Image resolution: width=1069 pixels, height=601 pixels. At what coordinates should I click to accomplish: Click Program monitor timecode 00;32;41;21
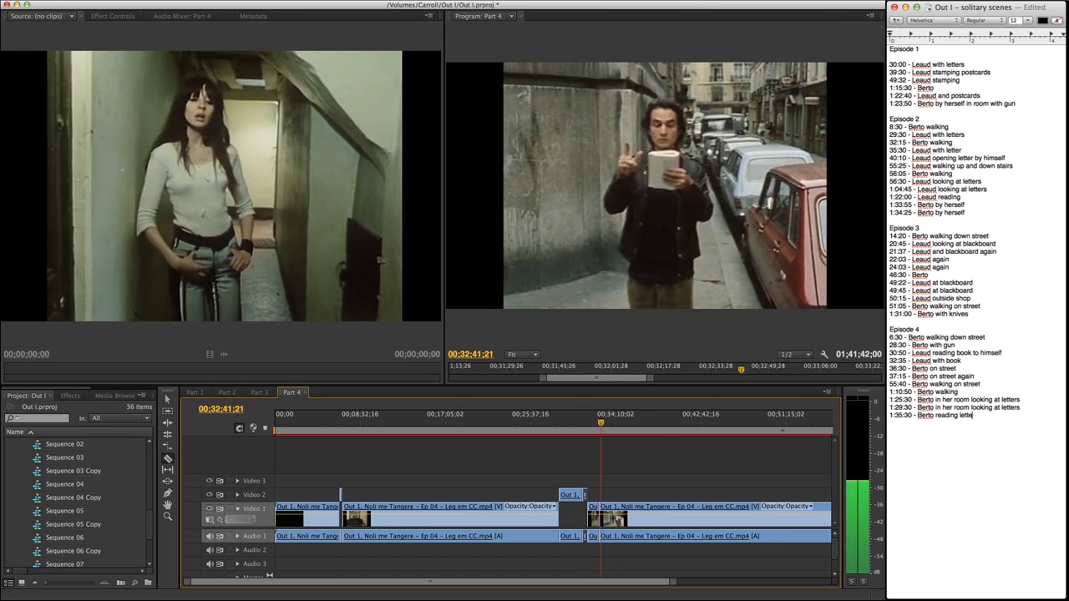click(470, 354)
